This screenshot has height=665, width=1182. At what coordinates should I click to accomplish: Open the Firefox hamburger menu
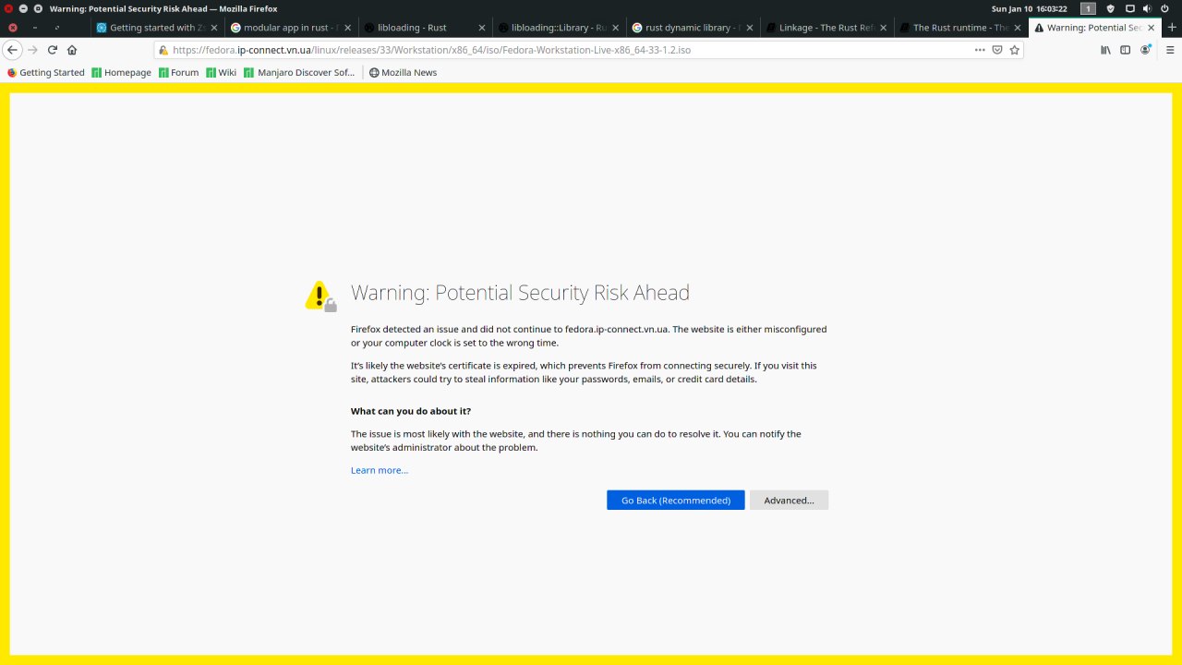click(x=1168, y=50)
